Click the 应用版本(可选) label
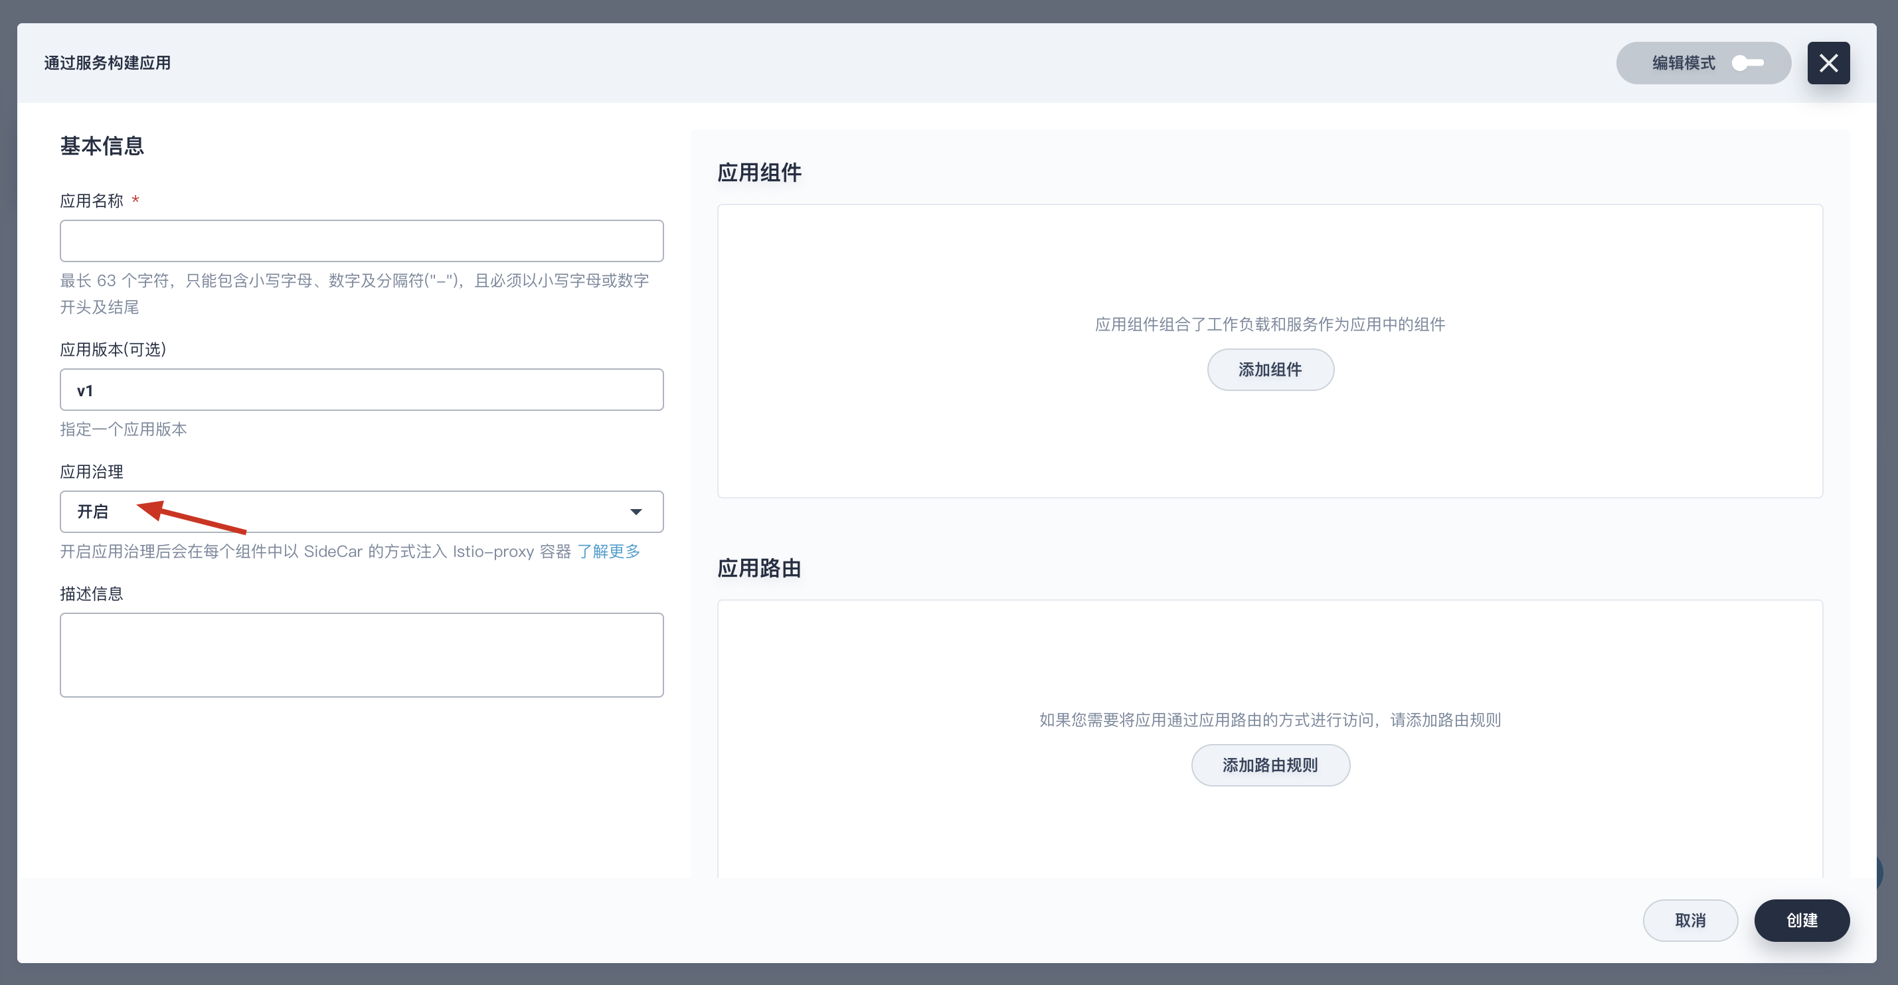Viewport: 1898px width, 985px height. (x=113, y=350)
